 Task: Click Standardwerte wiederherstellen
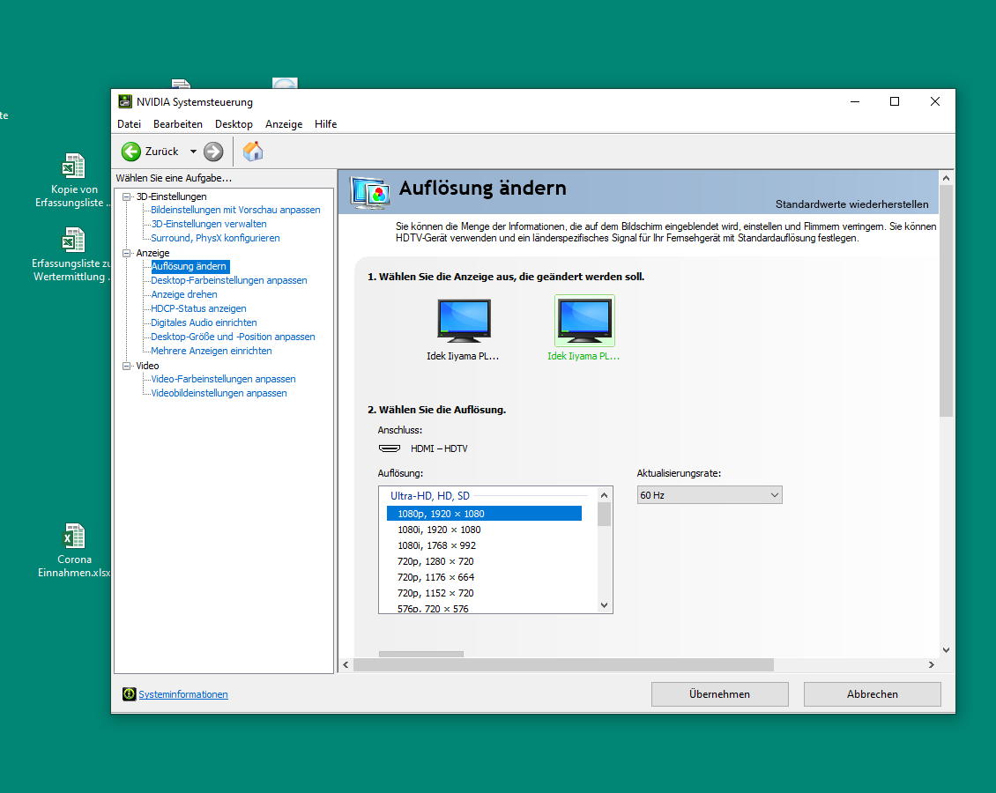(x=851, y=204)
